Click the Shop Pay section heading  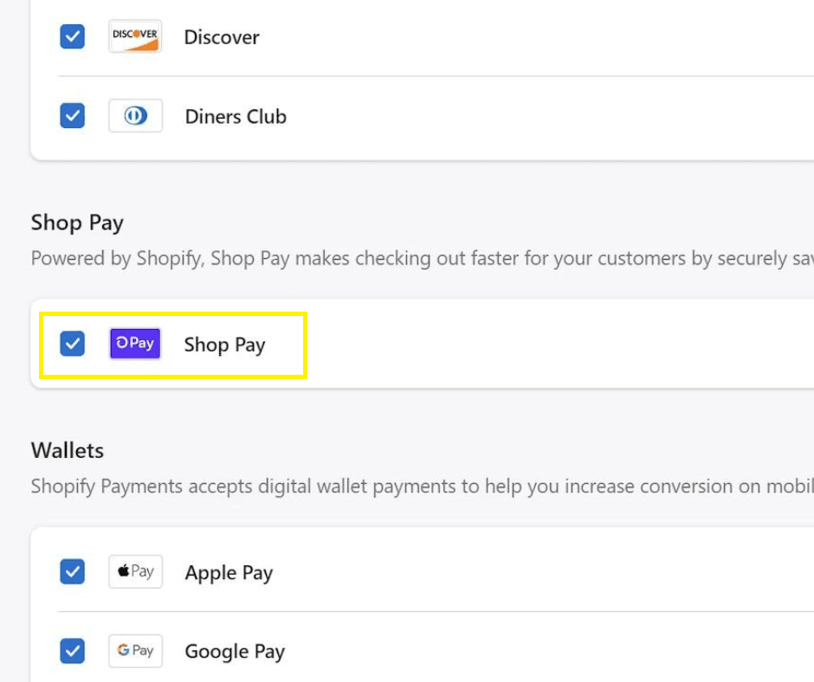[x=77, y=222]
